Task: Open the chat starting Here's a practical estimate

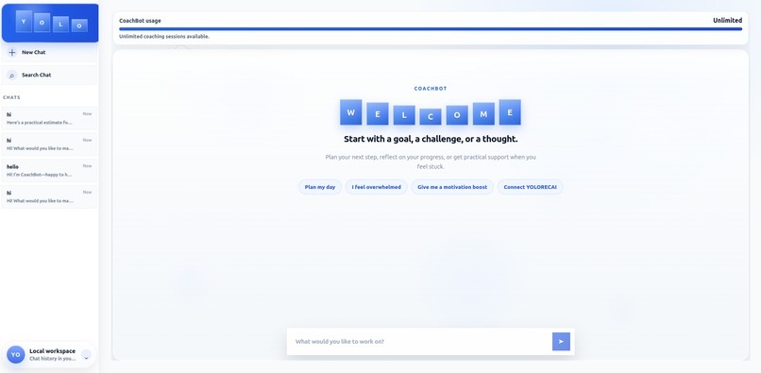Action: (x=49, y=118)
